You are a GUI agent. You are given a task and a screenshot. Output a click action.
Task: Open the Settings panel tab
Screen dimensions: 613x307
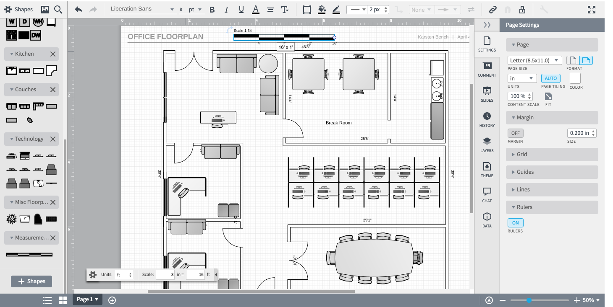(487, 44)
